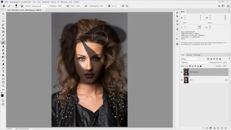Click the smoothing options gear icon
The width and height of the screenshot is (231, 130).
tap(109, 6)
